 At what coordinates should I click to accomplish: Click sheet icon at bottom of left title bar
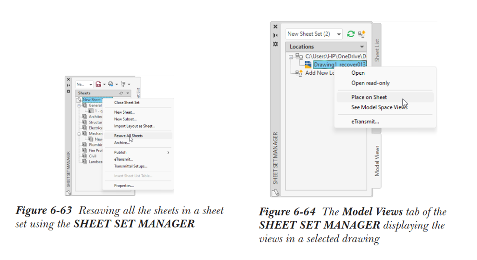[x=68, y=192]
